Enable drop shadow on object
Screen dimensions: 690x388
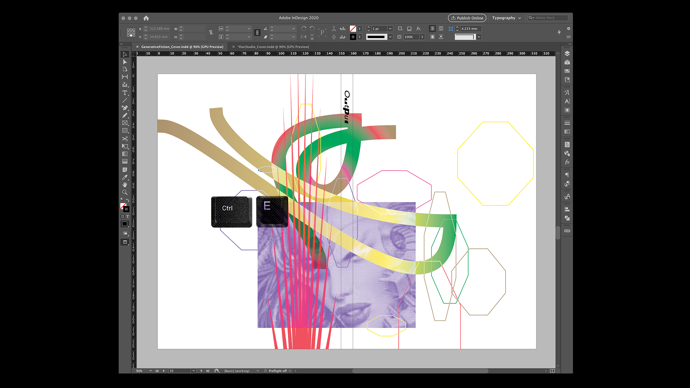409,29
